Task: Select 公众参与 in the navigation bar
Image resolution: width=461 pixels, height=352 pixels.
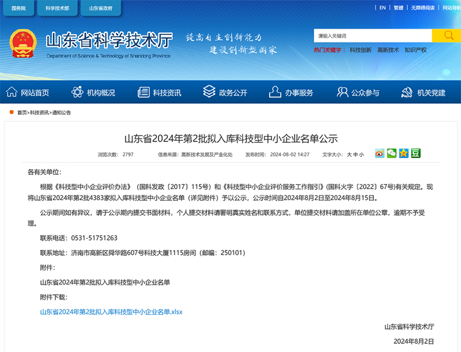Action: (x=358, y=93)
